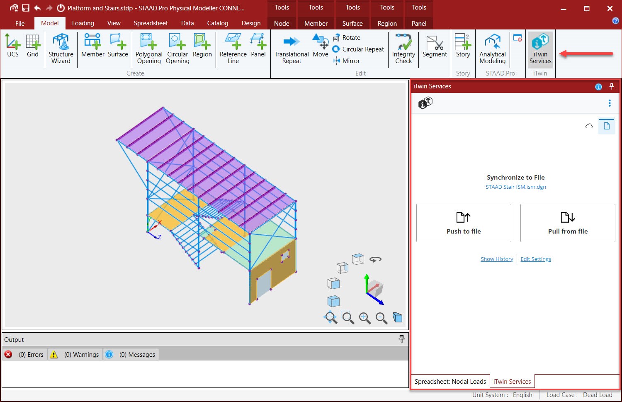Create a new Member
Image resolution: width=622 pixels, height=402 pixels.
click(x=92, y=46)
